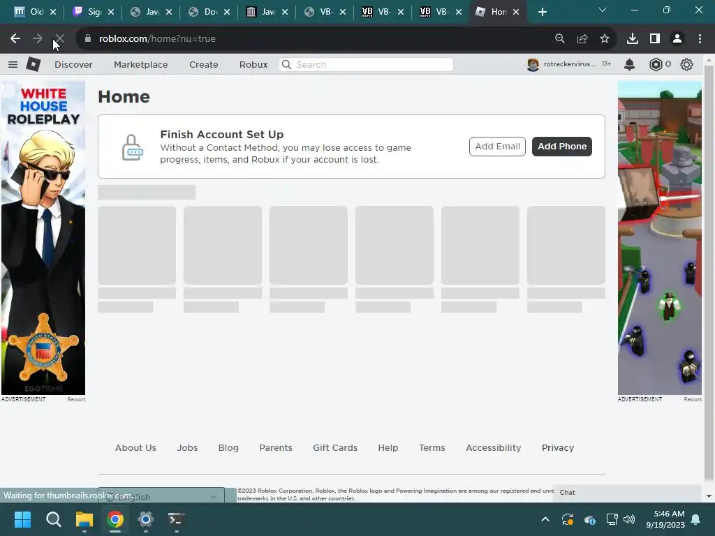Click the Chrome taskbar icon
Screen dimensions: 715x536
[x=115, y=519]
